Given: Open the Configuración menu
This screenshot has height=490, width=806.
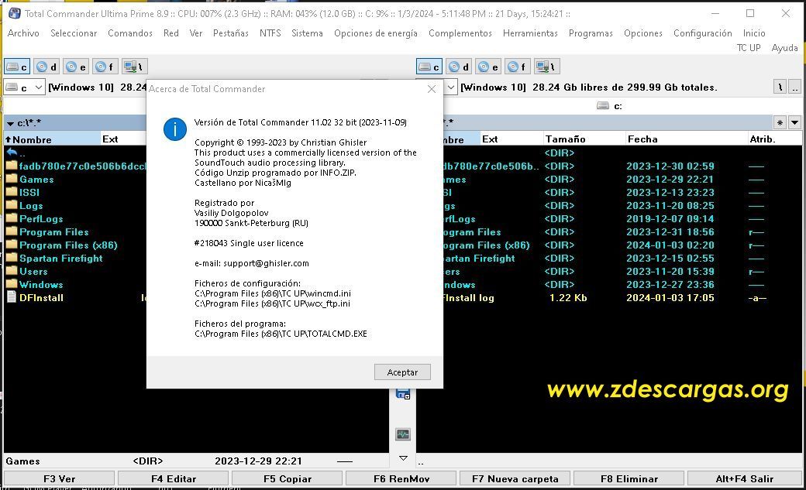Looking at the screenshot, I should [x=703, y=33].
